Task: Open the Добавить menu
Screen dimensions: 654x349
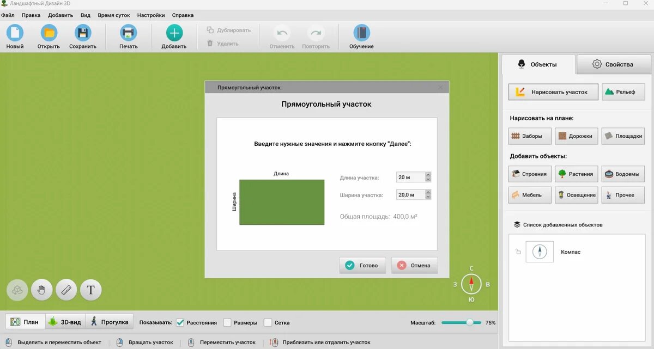Action: tap(60, 15)
